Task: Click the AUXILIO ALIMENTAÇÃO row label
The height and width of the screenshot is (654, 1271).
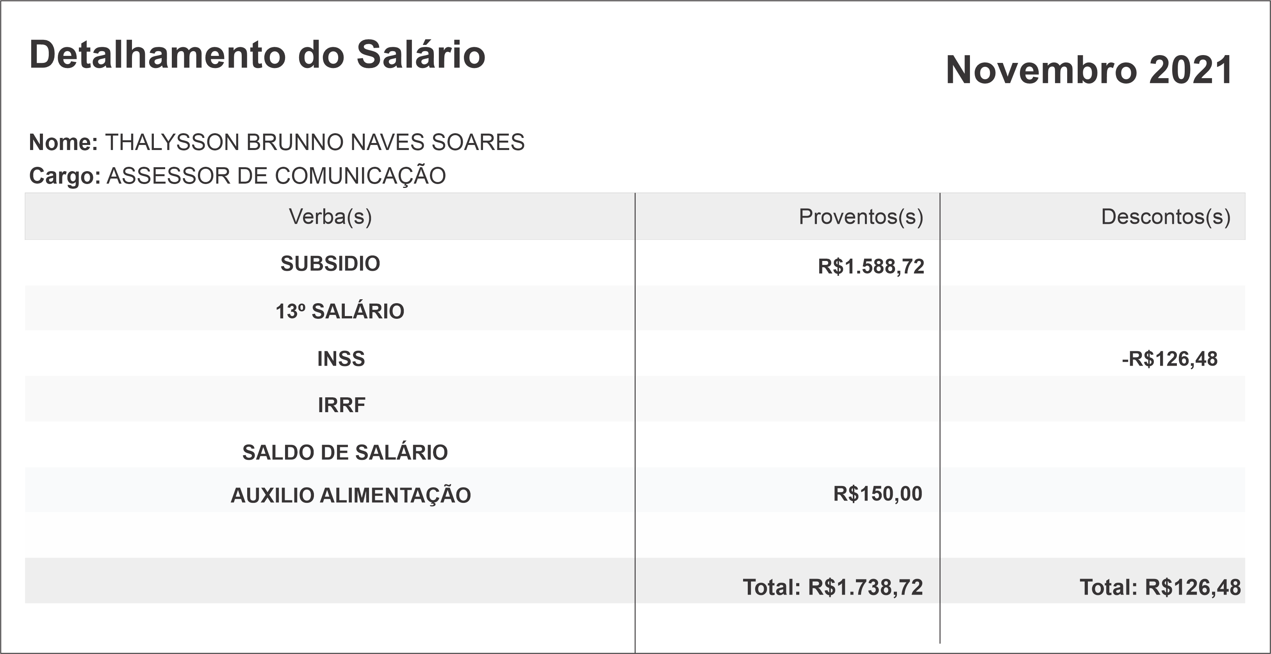Action: pos(351,495)
